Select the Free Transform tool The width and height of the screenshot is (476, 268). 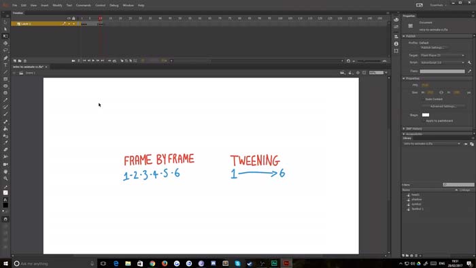pos(5,36)
